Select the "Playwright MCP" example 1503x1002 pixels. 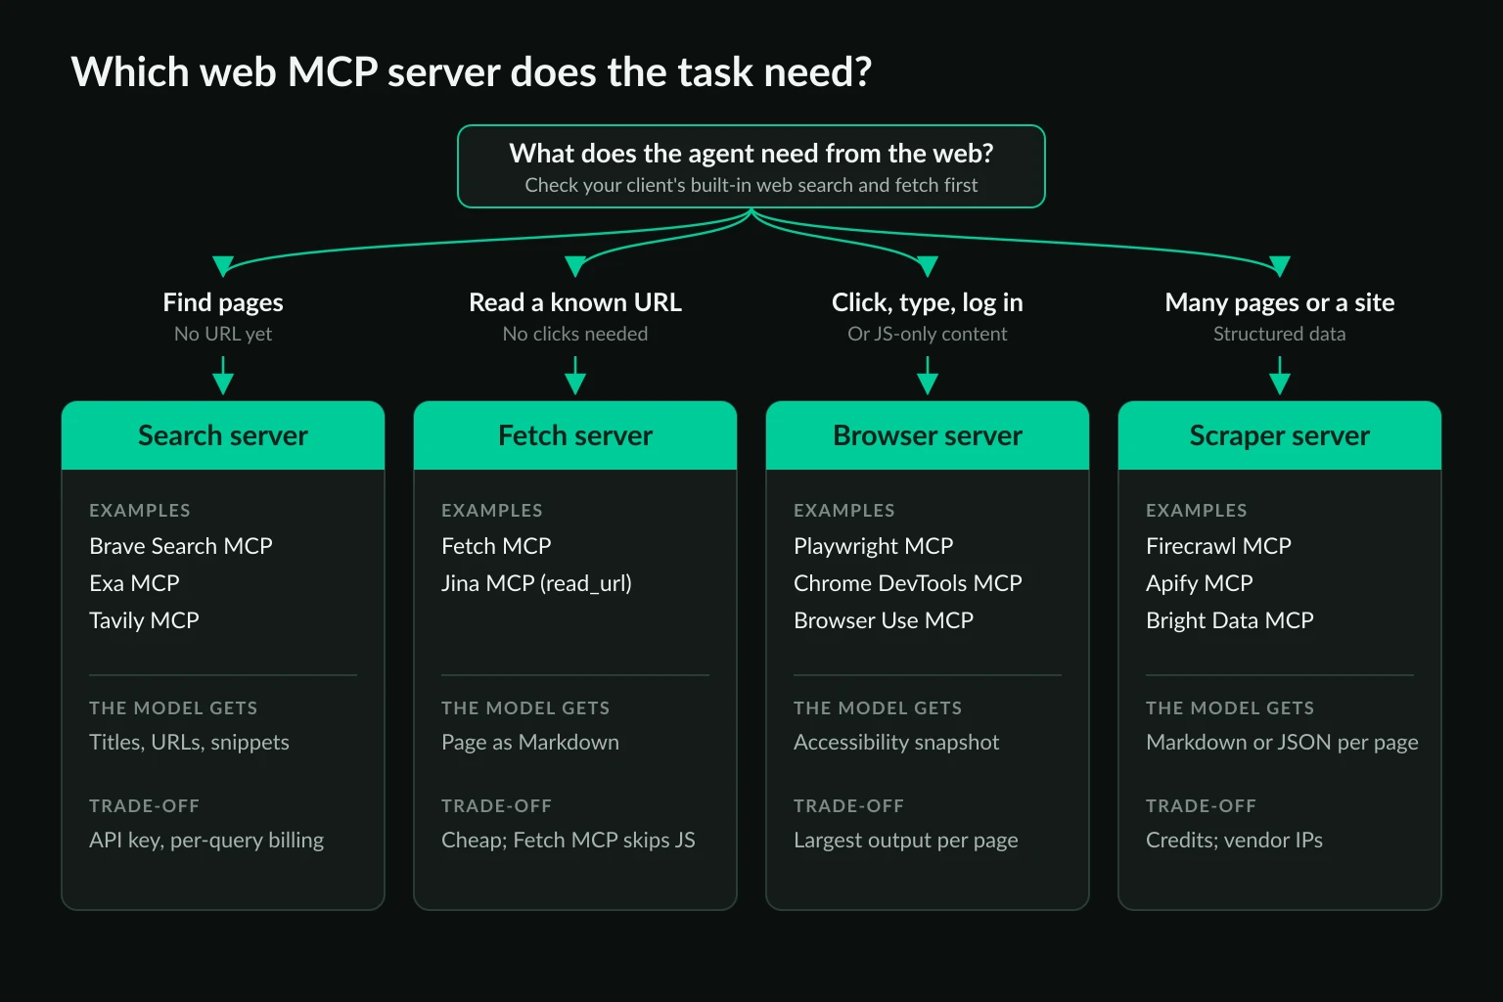(x=873, y=546)
